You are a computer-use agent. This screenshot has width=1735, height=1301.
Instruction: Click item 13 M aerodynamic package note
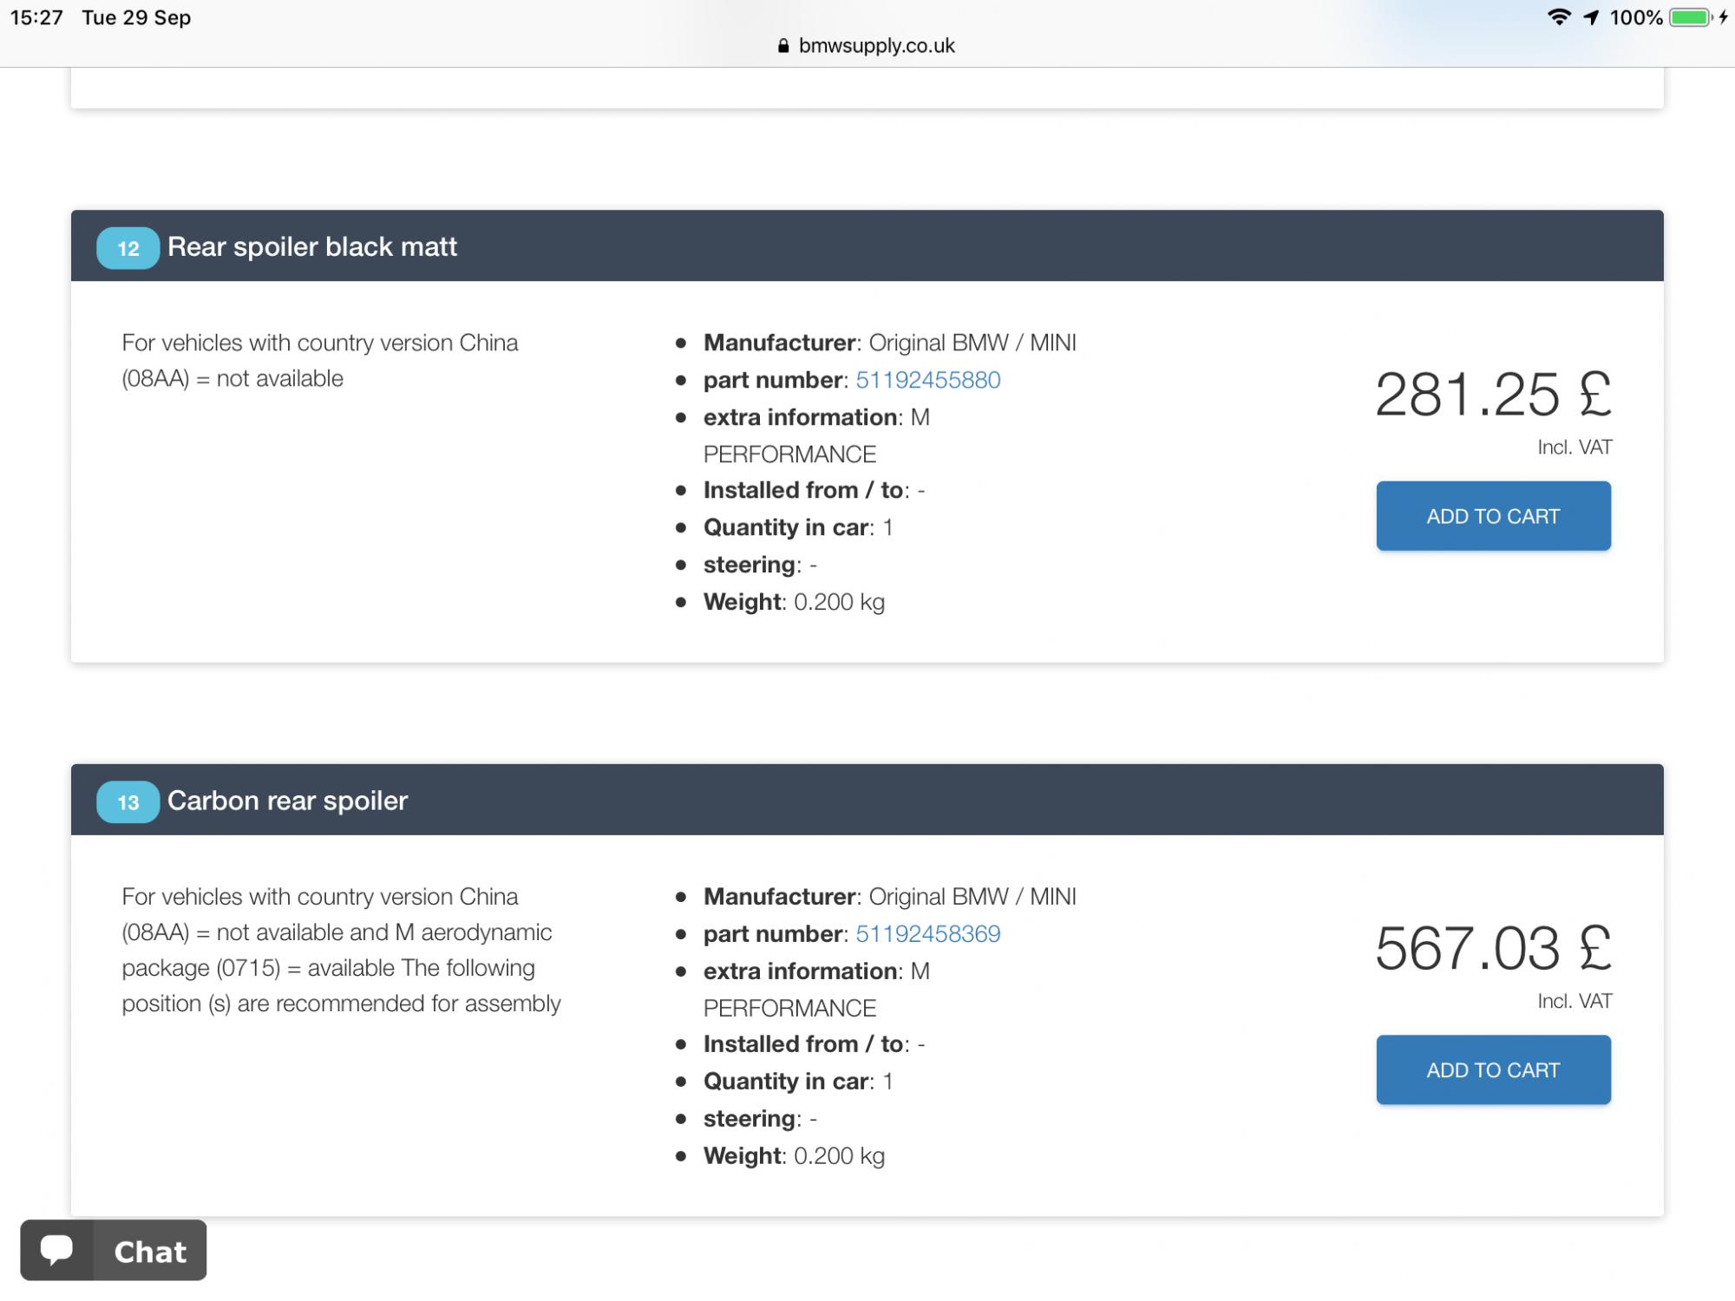click(342, 950)
